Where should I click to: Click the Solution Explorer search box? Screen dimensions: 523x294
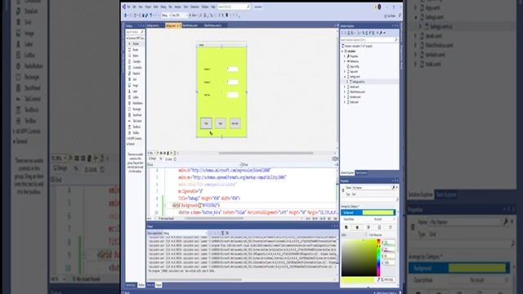click(369, 40)
